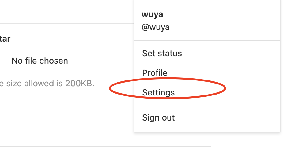Click the @wuya username handle
291x164 pixels.
tap(156, 27)
